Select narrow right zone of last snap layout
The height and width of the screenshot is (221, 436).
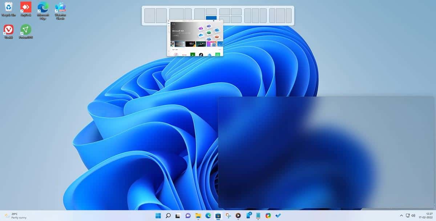[289, 16]
